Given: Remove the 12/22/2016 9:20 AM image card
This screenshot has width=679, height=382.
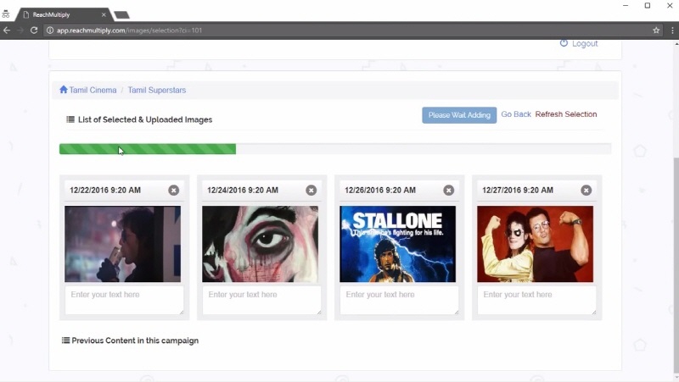Looking at the screenshot, I should (174, 190).
